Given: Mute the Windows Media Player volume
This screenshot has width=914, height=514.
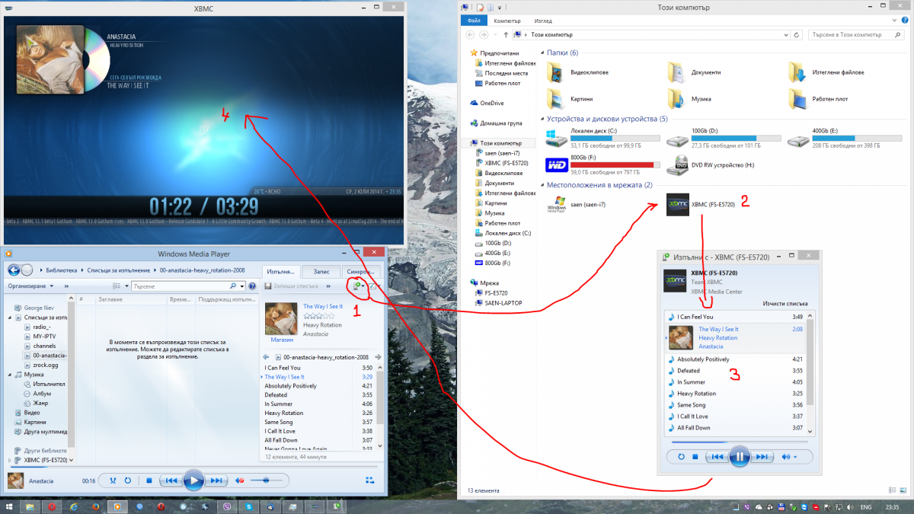Looking at the screenshot, I should (x=240, y=480).
